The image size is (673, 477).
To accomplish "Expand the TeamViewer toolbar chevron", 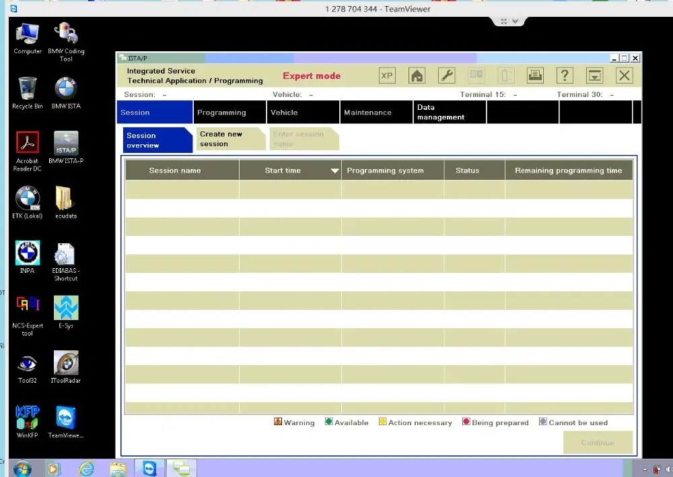I will click(515, 21).
